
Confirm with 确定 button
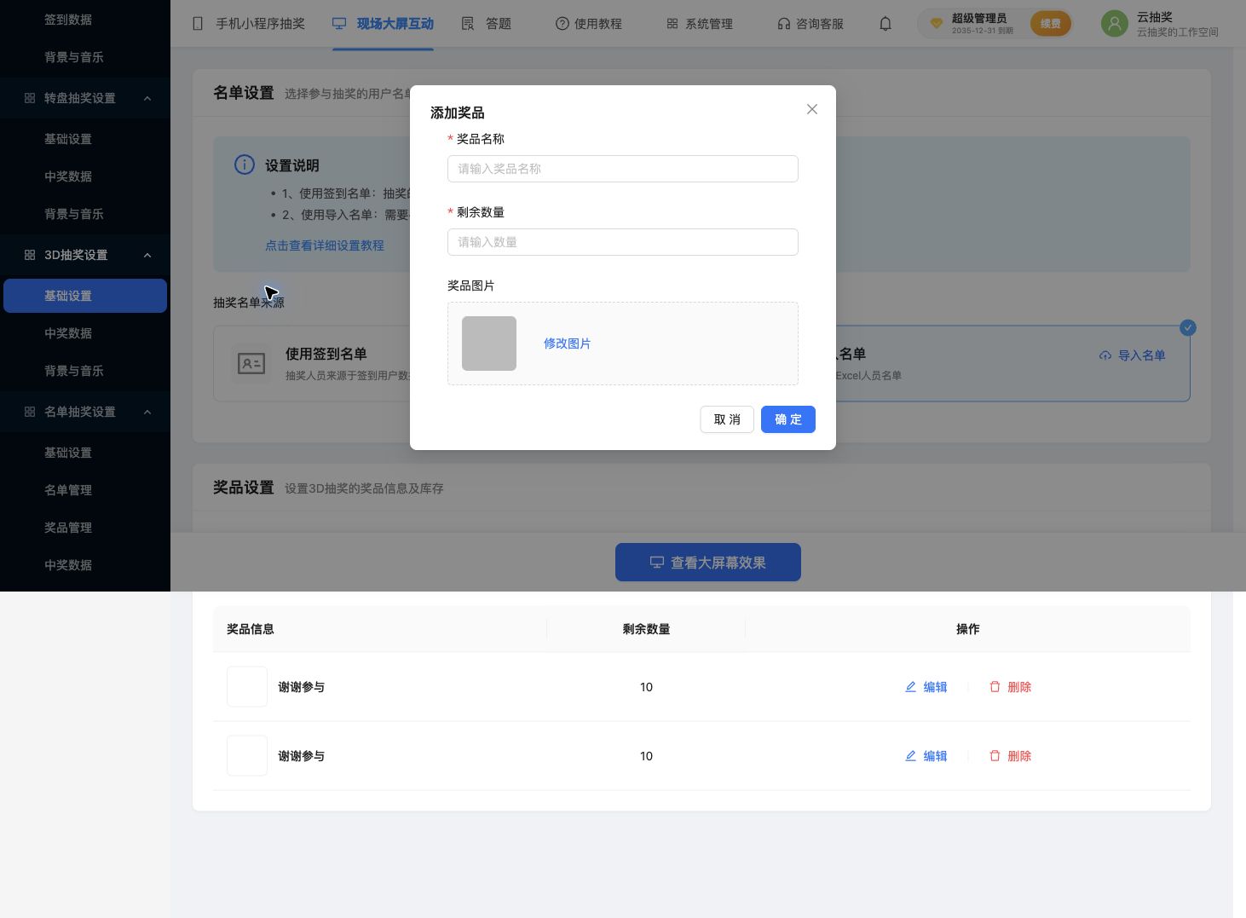click(x=788, y=419)
